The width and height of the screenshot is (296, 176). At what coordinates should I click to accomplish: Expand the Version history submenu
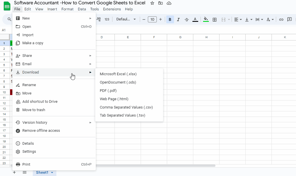coord(35,122)
